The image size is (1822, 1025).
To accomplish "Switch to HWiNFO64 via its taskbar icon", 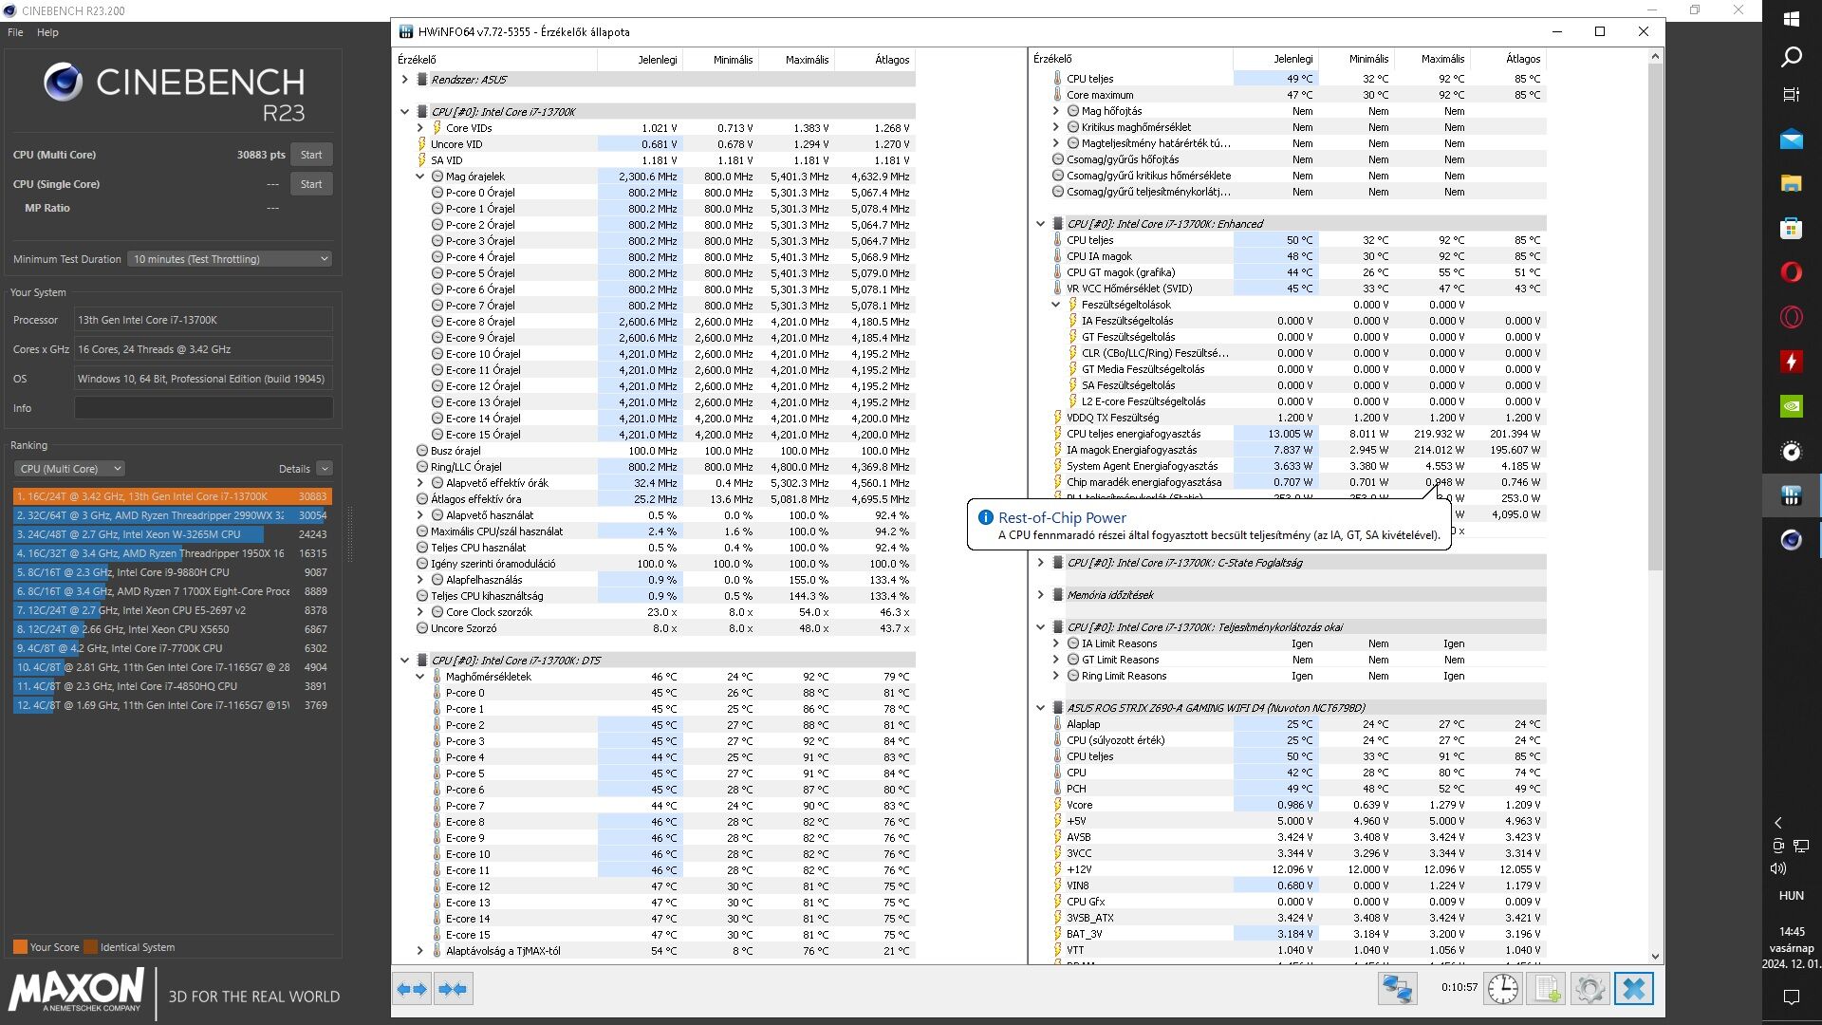I will click(x=1792, y=495).
